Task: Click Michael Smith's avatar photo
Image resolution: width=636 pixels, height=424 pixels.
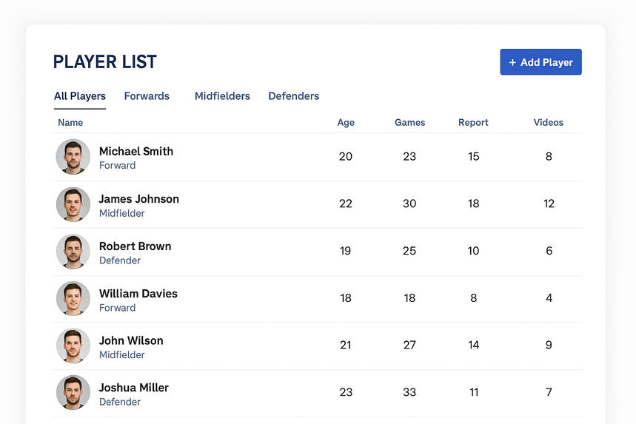Action: click(x=73, y=157)
